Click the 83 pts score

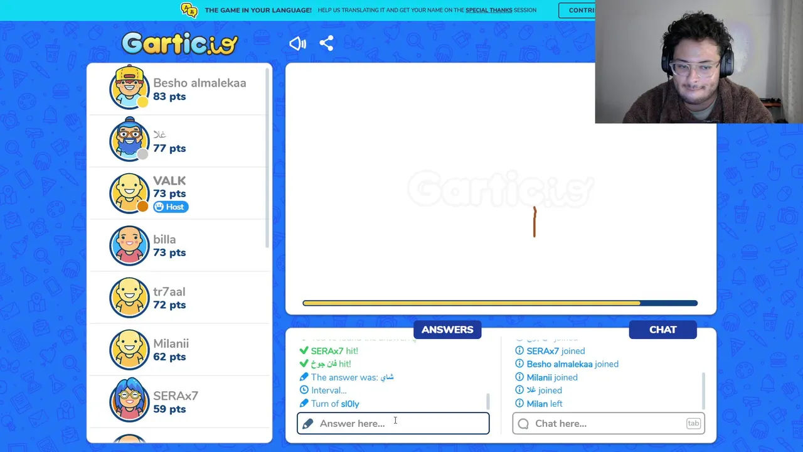169,97
